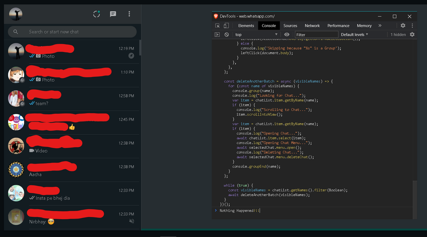Click code line "const deleteAnotherBatch"

tap(279, 81)
